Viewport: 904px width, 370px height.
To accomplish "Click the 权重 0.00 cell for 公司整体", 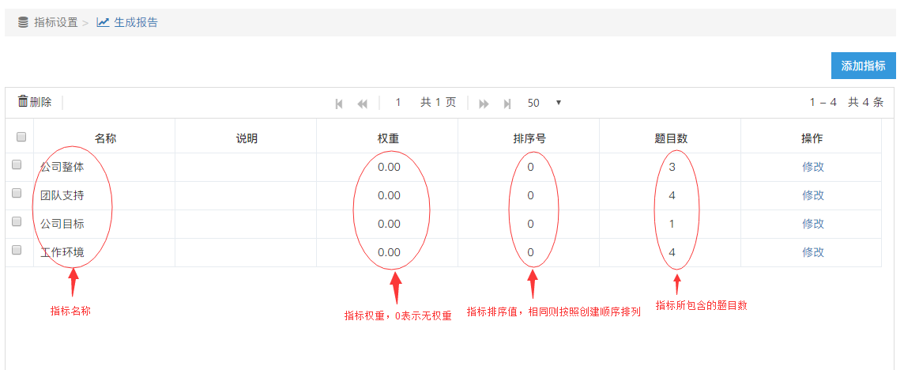I will click(x=387, y=167).
